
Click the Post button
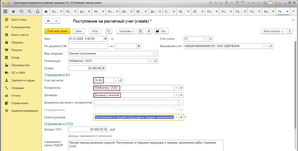tap(95, 31)
